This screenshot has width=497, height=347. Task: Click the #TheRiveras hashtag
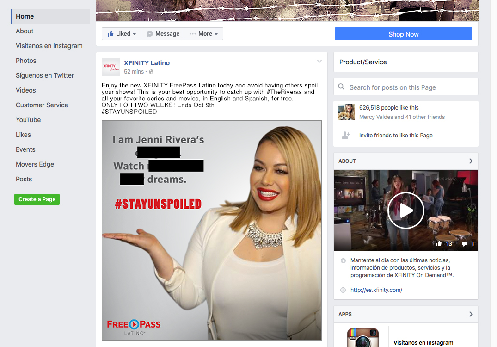coord(284,92)
